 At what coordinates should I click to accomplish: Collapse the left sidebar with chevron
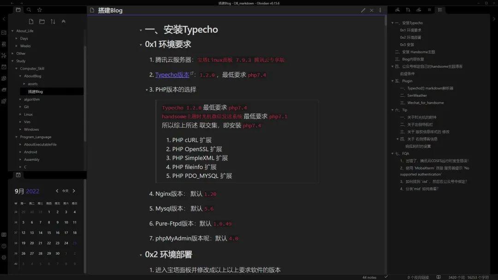[4, 19]
